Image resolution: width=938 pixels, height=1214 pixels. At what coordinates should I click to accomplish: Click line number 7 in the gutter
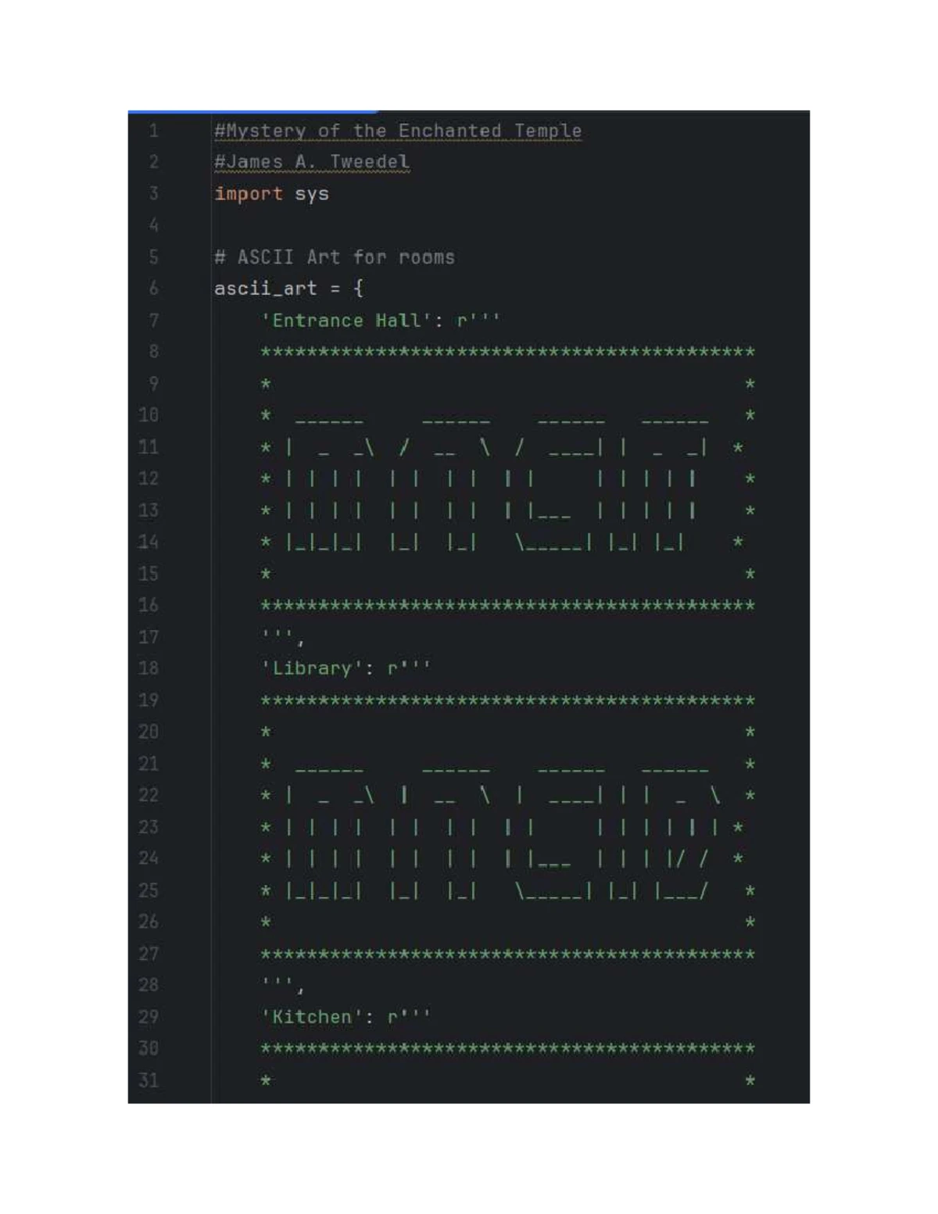click(153, 321)
